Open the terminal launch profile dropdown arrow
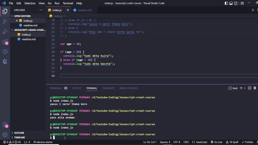 [245, 88]
